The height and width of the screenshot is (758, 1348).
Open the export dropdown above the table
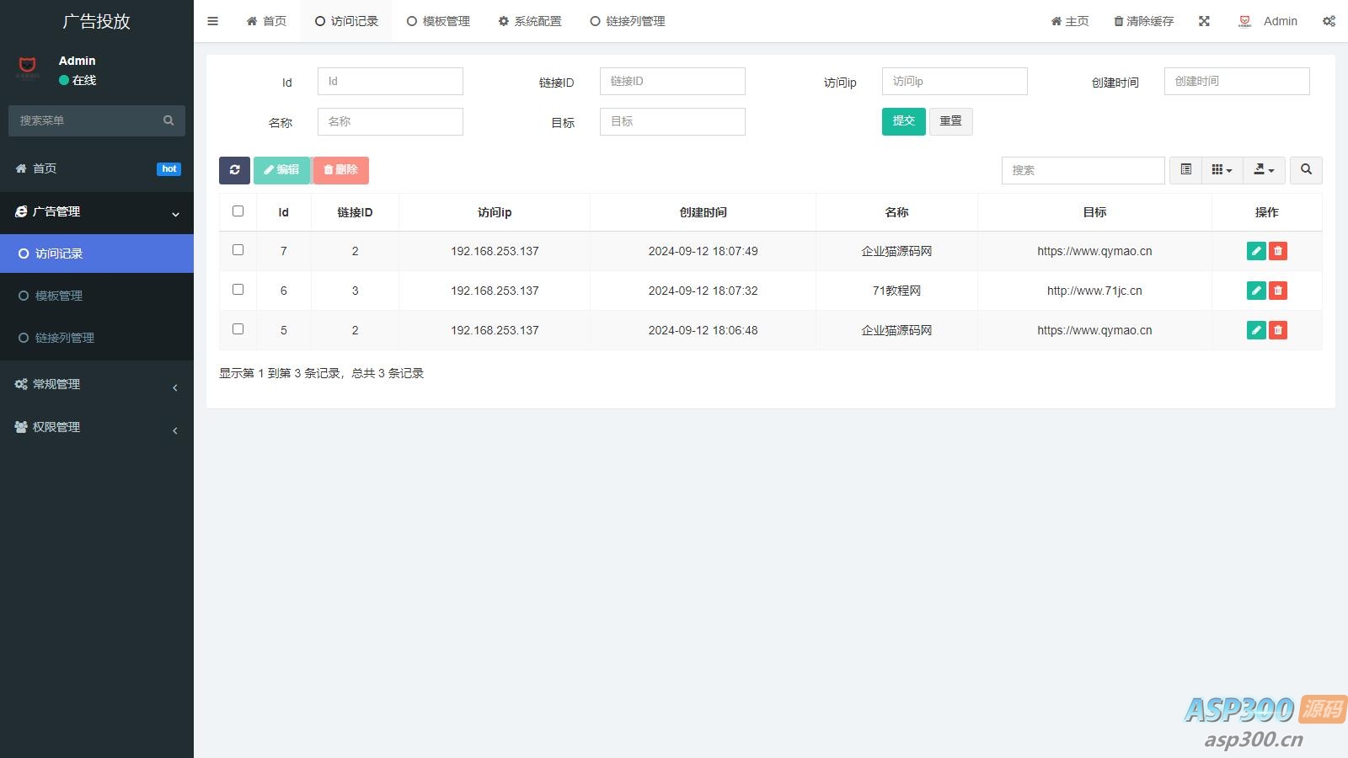tap(1263, 170)
